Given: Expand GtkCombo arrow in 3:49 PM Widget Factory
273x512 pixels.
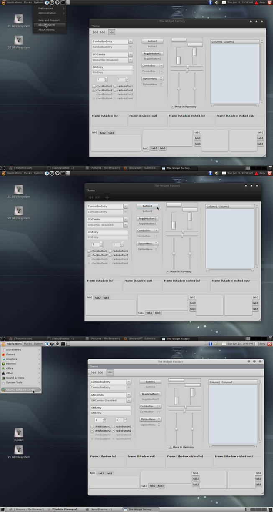Looking at the screenshot, I should tap(129, 395).
